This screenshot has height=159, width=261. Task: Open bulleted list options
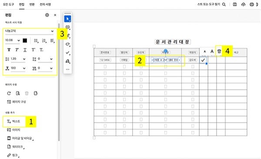36,40
